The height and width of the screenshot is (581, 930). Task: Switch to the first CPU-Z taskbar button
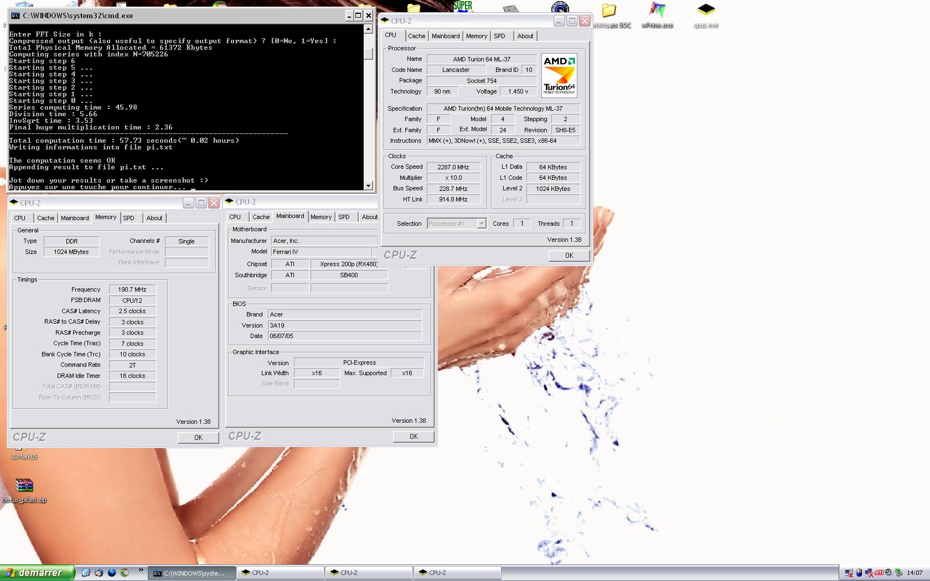pos(281,573)
